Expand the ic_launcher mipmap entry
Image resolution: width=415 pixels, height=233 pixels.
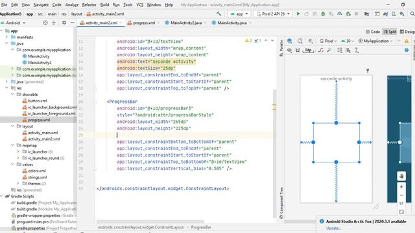point(18,151)
